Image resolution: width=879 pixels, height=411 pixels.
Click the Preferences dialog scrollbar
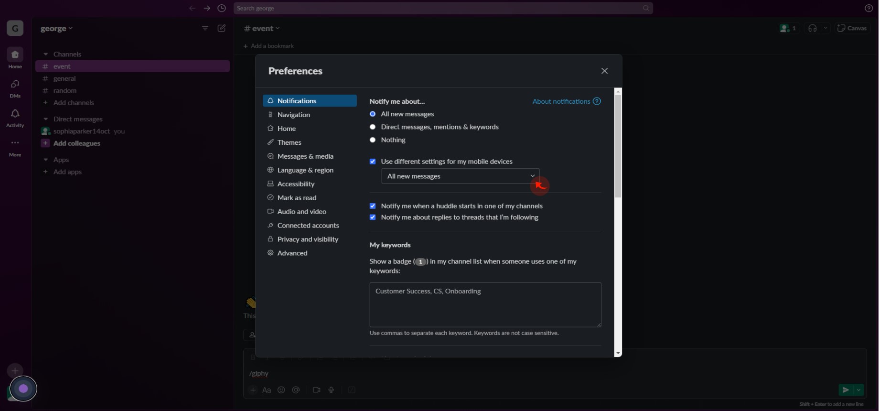[618, 146]
